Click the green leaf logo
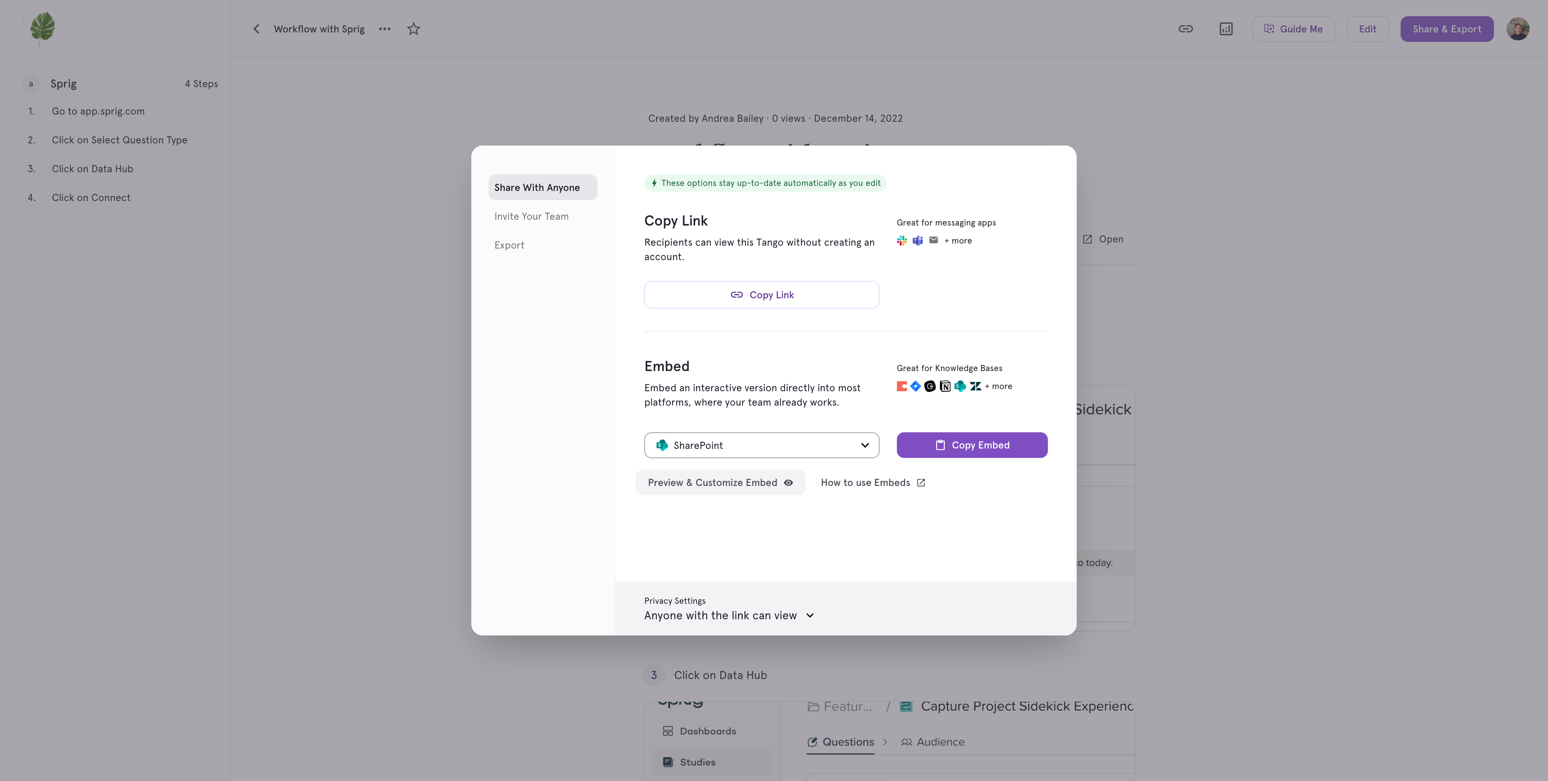Viewport: 1548px width, 781px height. (42, 28)
